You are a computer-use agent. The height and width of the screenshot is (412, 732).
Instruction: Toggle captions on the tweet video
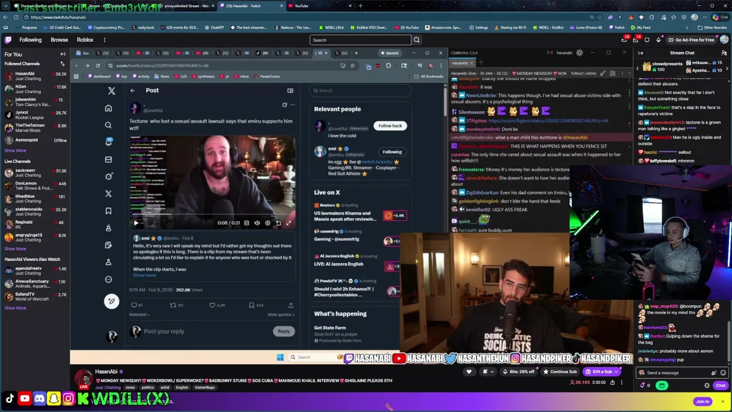coord(246,223)
